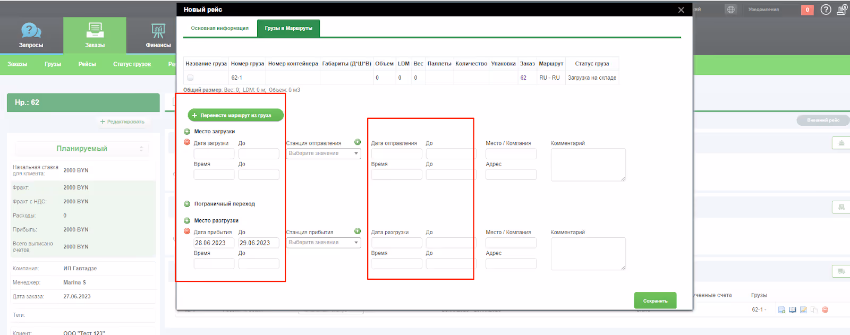Click the copy icon for cargo 62-1
The image size is (850, 335).
pyautogui.click(x=814, y=310)
